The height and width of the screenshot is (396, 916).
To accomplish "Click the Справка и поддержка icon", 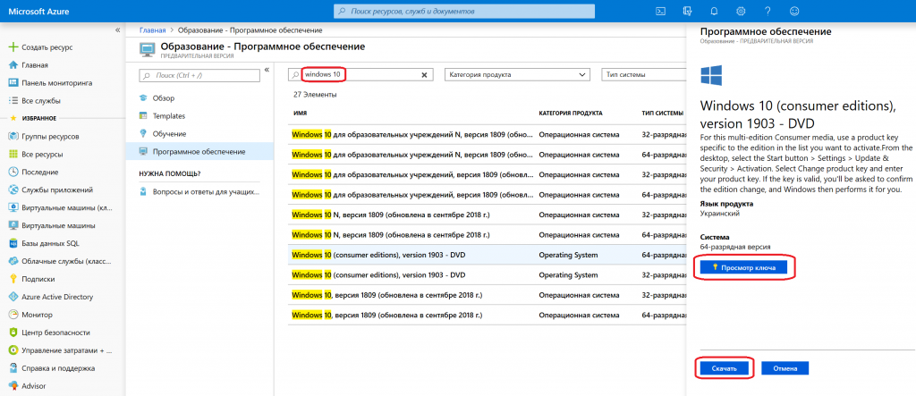I will (13, 368).
